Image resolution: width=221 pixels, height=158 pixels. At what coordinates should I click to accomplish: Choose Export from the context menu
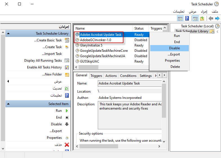[x=169, y=54]
